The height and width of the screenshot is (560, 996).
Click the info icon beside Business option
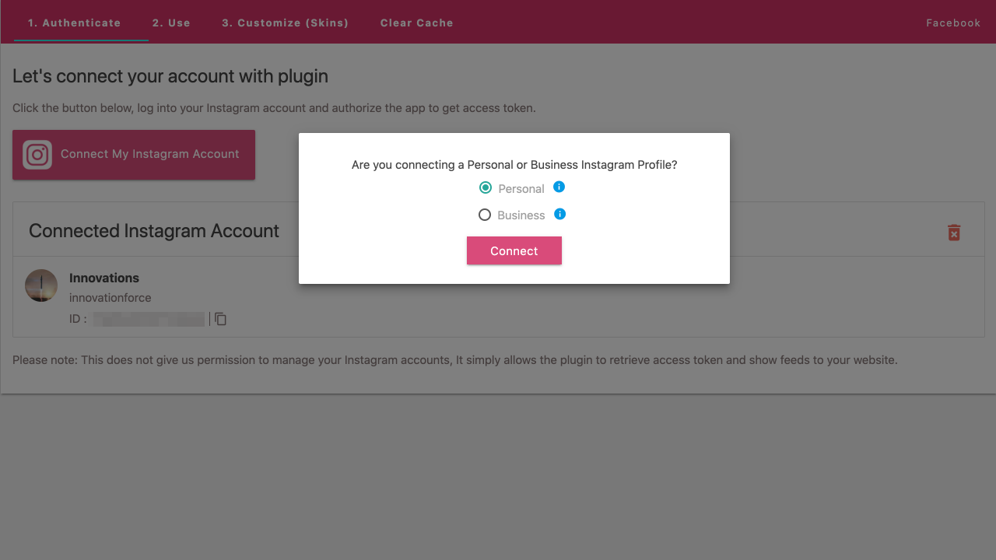[559, 214]
